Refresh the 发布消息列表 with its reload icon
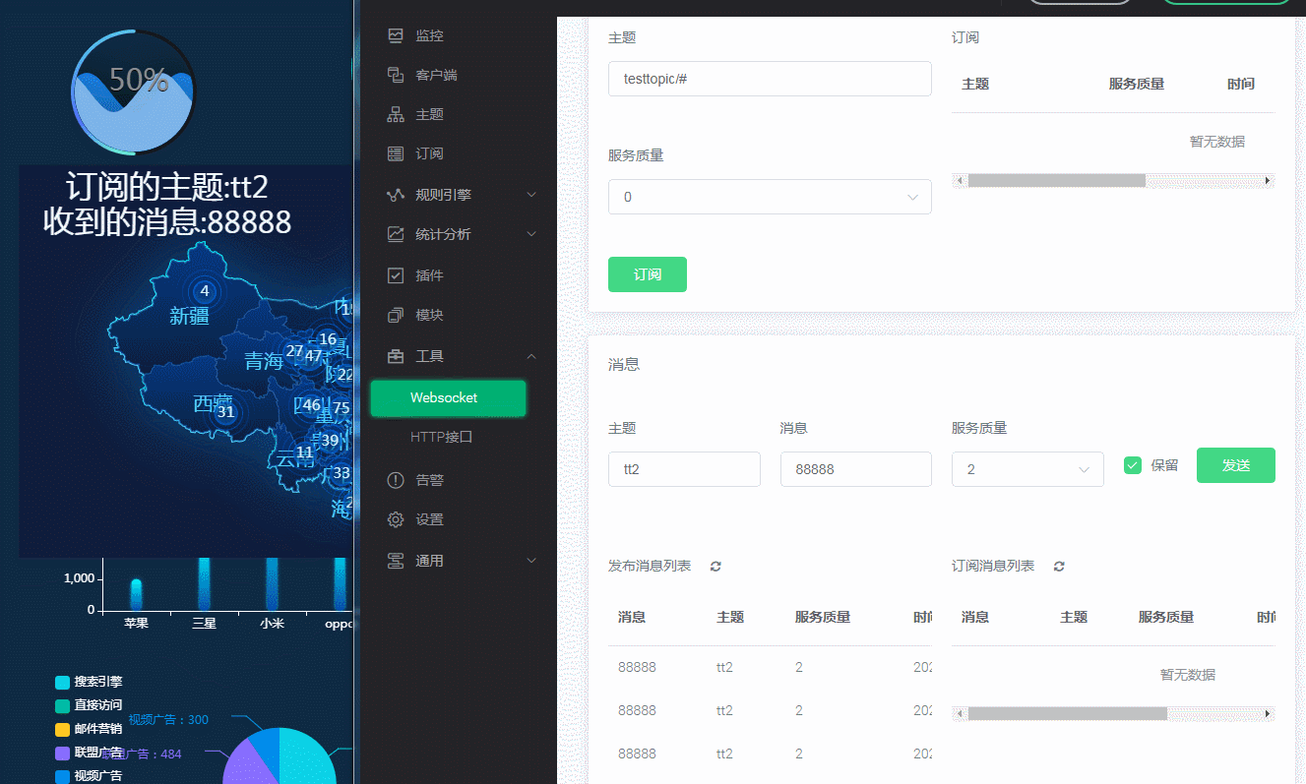 point(715,567)
